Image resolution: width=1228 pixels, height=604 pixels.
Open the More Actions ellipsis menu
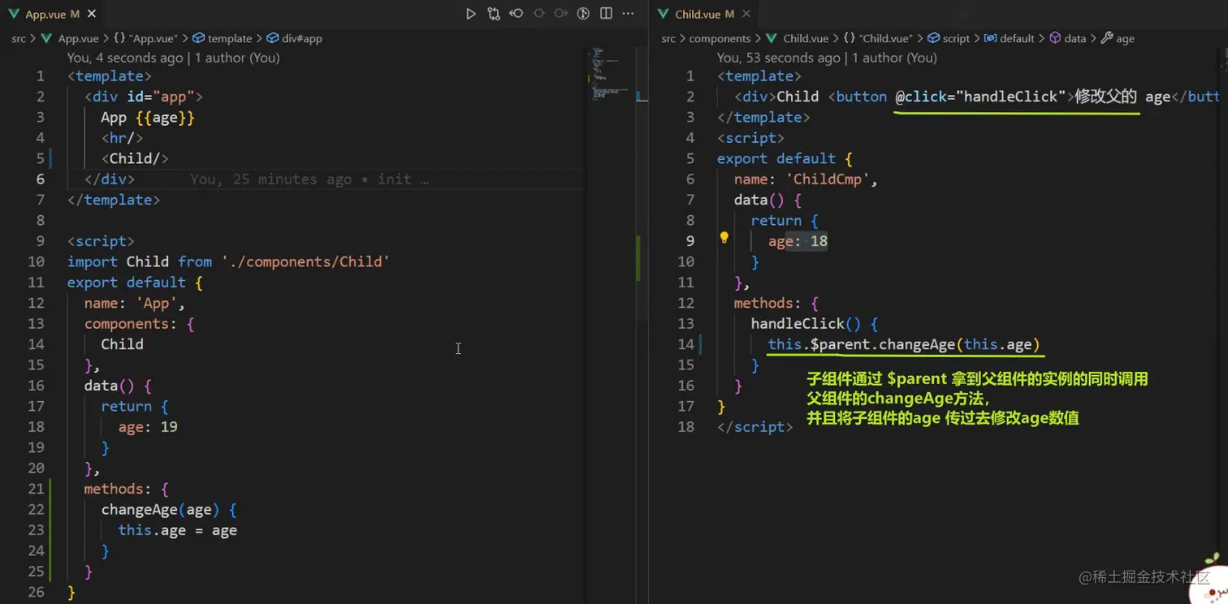(x=628, y=14)
